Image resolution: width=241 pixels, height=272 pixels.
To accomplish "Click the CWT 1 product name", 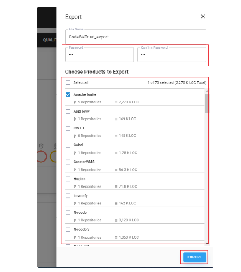I will [79, 128].
